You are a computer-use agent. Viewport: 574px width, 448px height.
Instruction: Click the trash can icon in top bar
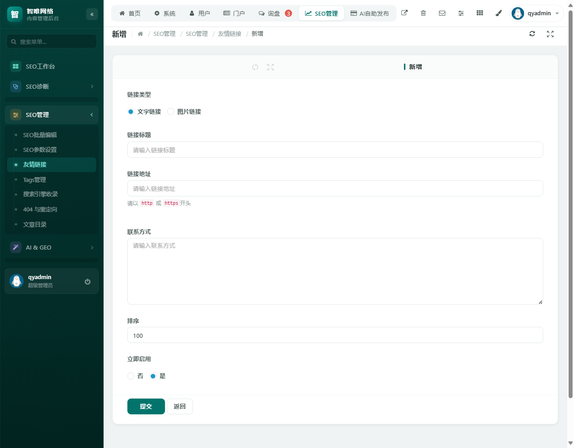(x=423, y=13)
